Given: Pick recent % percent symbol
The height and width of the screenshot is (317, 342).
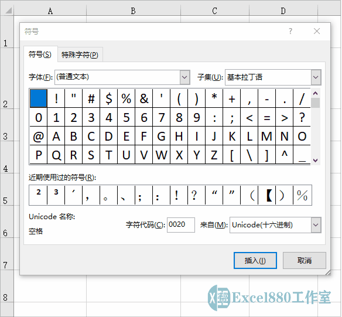Looking at the screenshot, I should [x=302, y=195].
